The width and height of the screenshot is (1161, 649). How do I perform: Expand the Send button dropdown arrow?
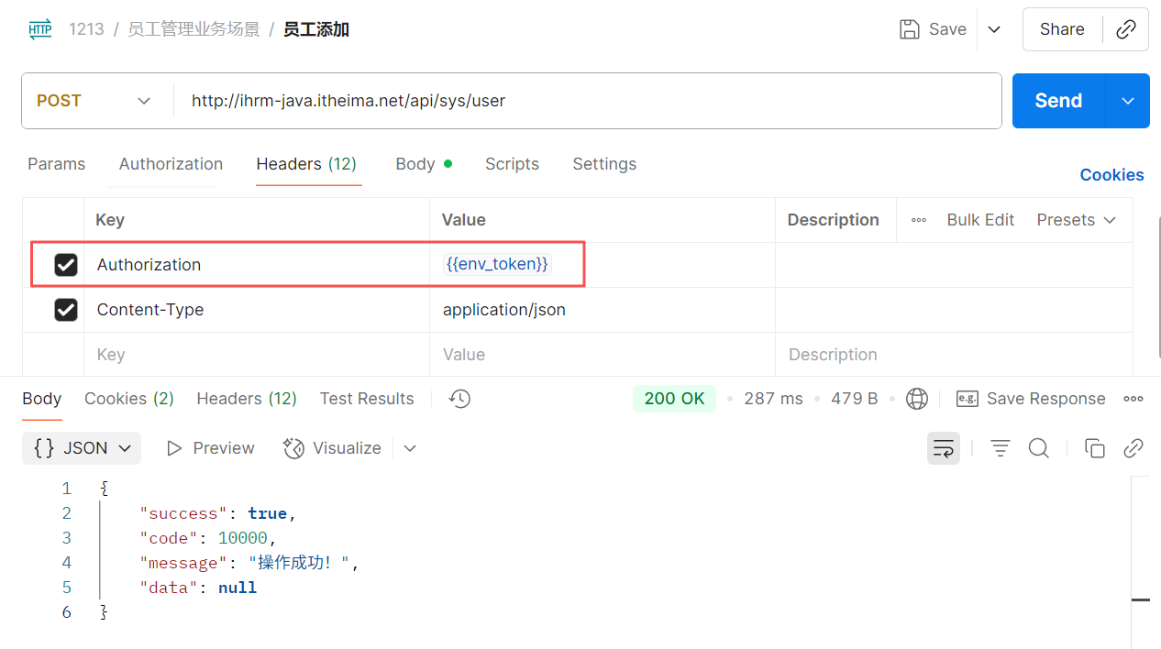coord(1129,101)
